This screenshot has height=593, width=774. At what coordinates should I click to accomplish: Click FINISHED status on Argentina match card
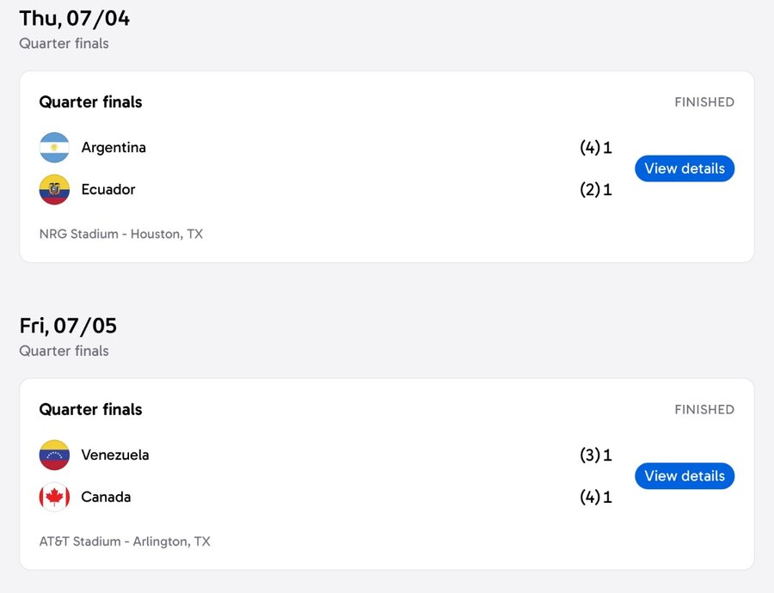704,102
